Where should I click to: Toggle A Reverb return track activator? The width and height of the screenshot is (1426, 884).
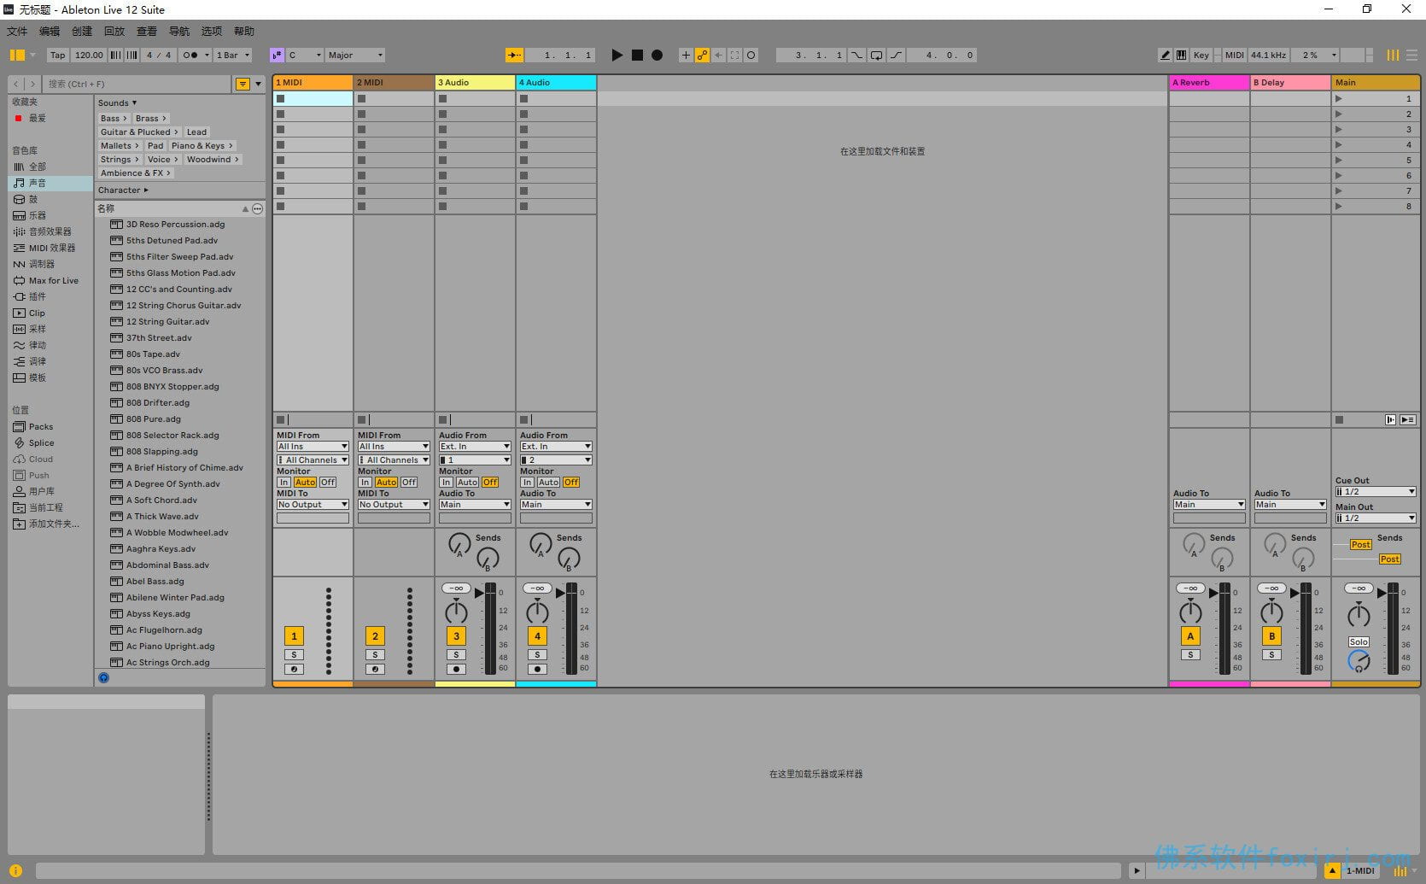[x=1190, y=635]
